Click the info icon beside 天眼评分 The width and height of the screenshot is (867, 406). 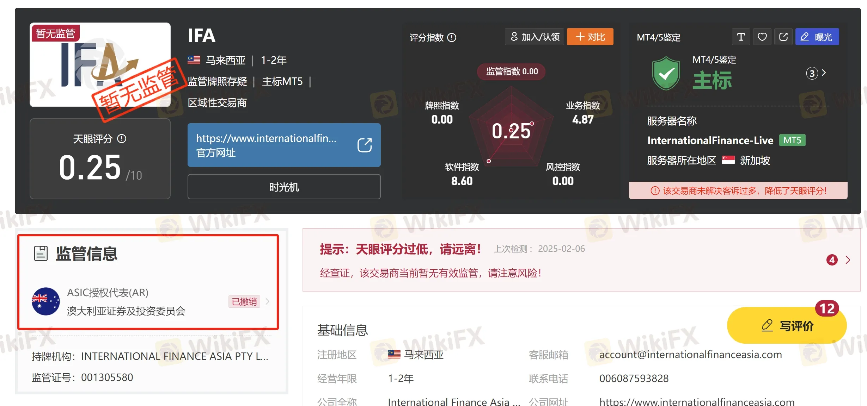[x=122, y=139]
